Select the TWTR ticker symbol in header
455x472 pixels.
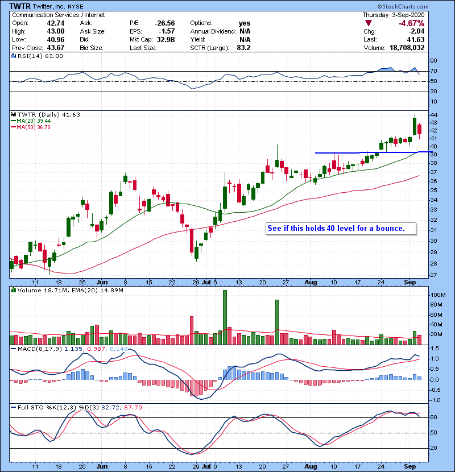tap(20, 6)
